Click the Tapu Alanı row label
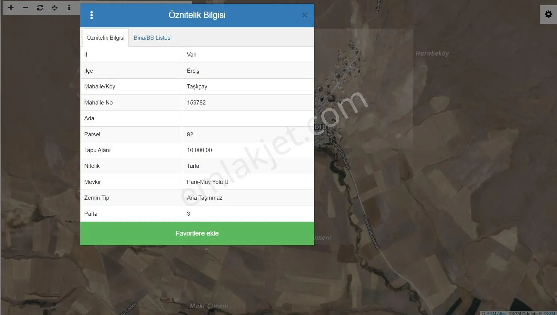This screenshot has height=315, width=557. pos(97,150)
